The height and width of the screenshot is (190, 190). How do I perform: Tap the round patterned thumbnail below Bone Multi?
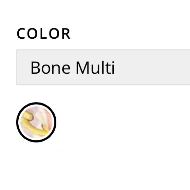[36, 122]
